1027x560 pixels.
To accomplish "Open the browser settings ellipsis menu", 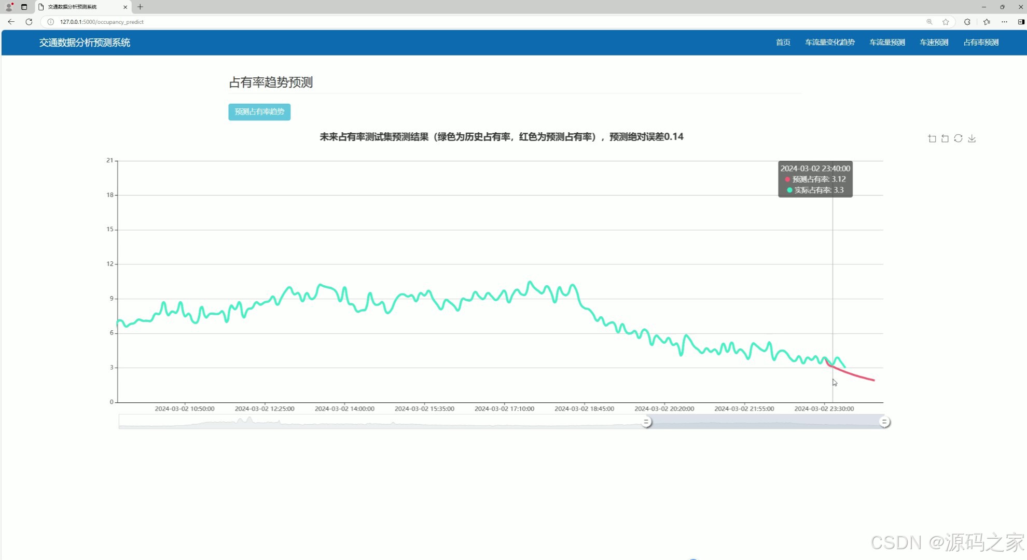I will (x=1004, y=22).
